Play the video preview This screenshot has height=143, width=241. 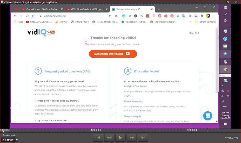pos(120,138)
